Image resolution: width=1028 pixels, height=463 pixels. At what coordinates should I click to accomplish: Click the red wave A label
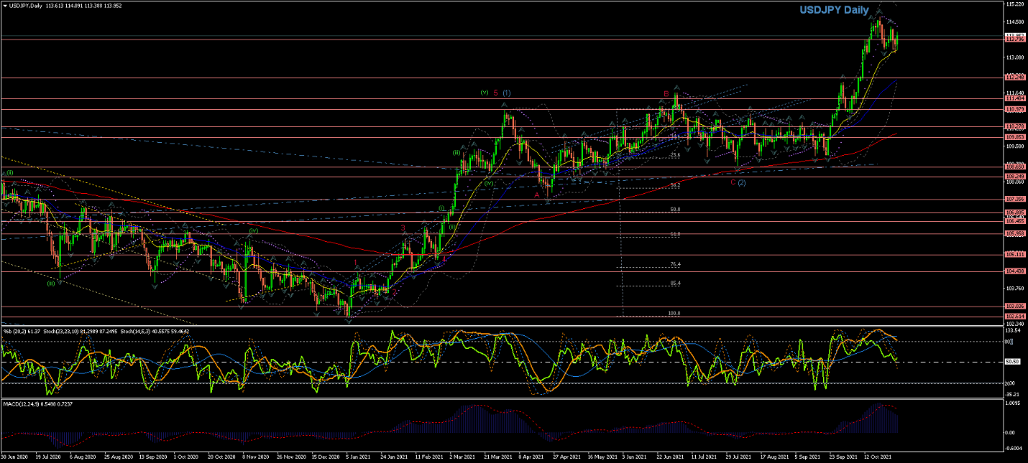[x=537, y=195]
